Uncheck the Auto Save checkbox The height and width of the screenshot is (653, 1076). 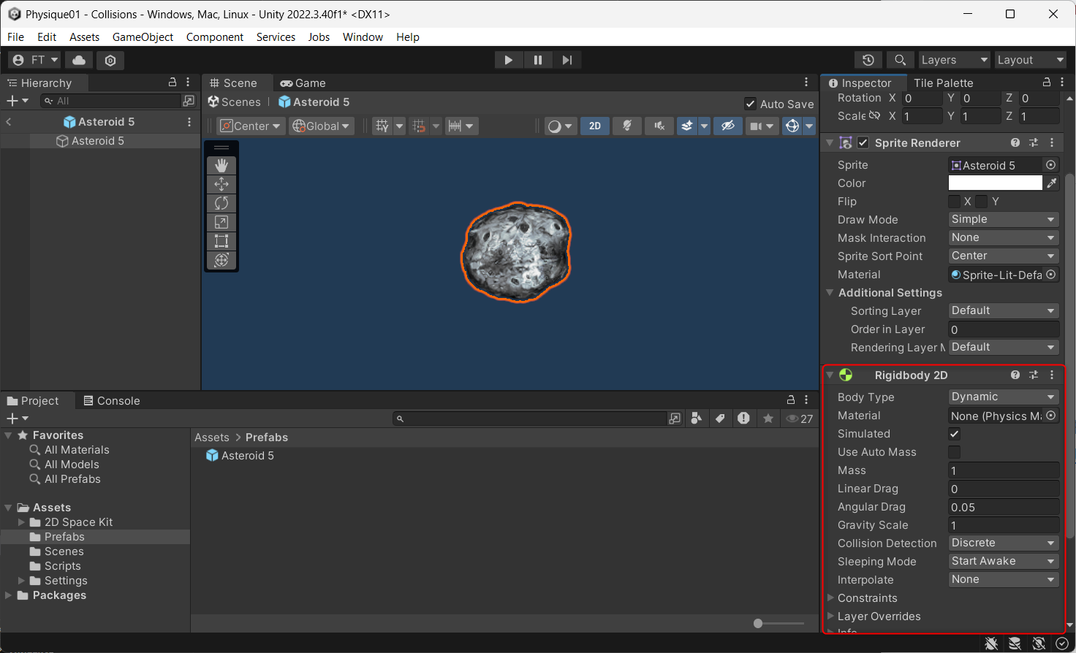coord(750,104)
